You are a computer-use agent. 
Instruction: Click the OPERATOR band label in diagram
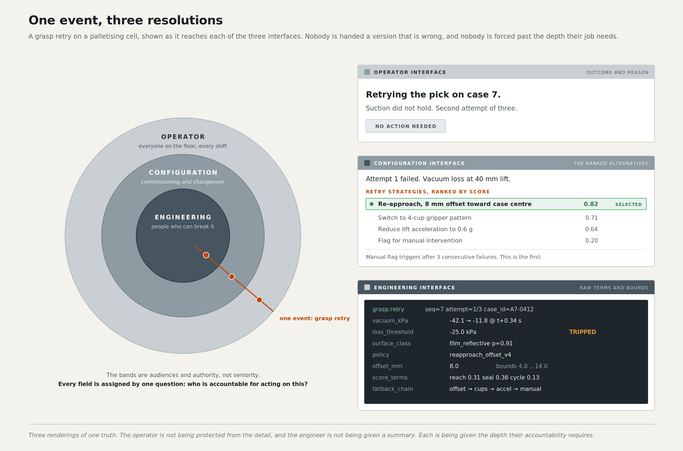(x=183, y=137)
